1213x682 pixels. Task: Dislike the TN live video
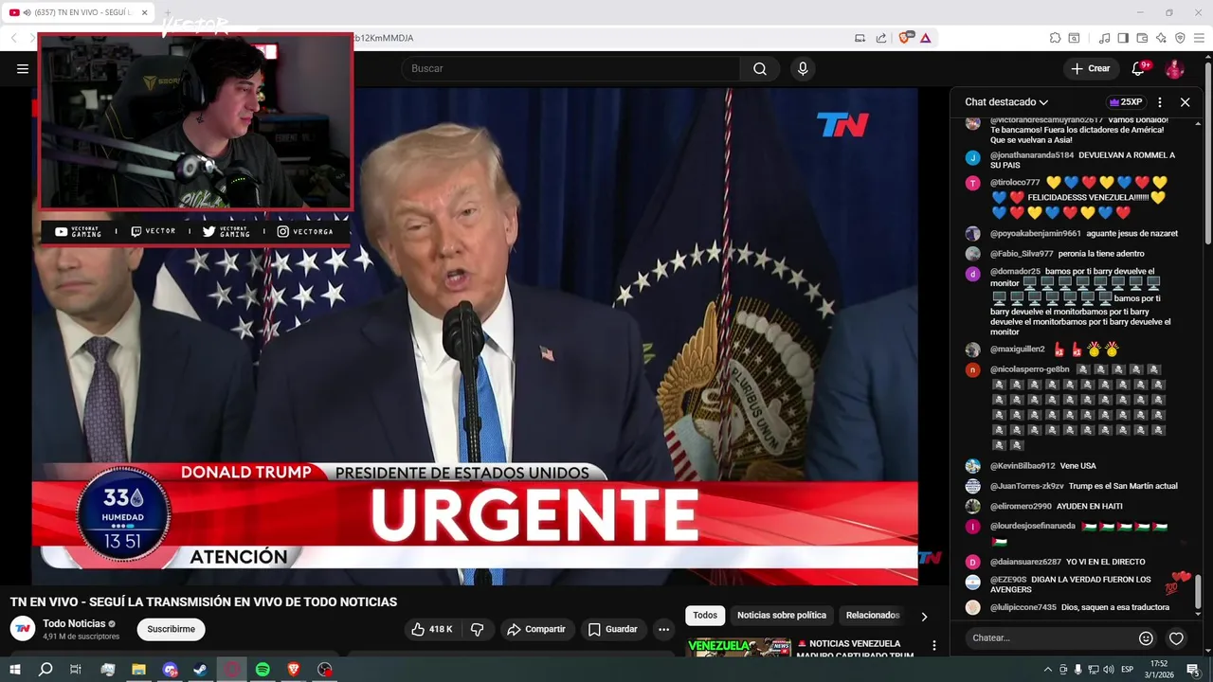click(x=478, y=629)
